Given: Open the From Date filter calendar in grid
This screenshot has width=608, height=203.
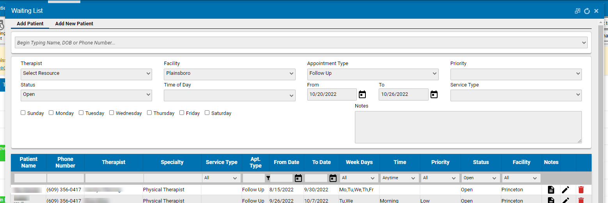Looking at the screenshot, I should click(298, 178).
